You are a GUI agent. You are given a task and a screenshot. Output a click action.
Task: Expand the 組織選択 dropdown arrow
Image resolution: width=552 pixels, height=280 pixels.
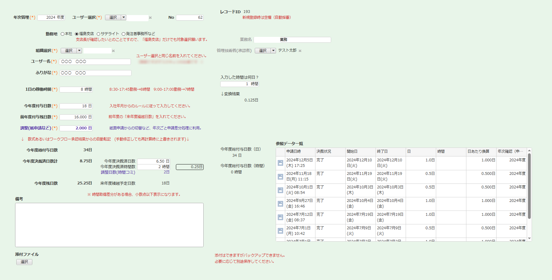[x=79, y=51]
